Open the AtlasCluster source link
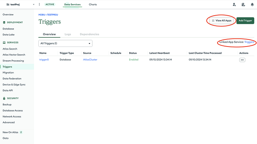257x144 pixels. point(90,60)
